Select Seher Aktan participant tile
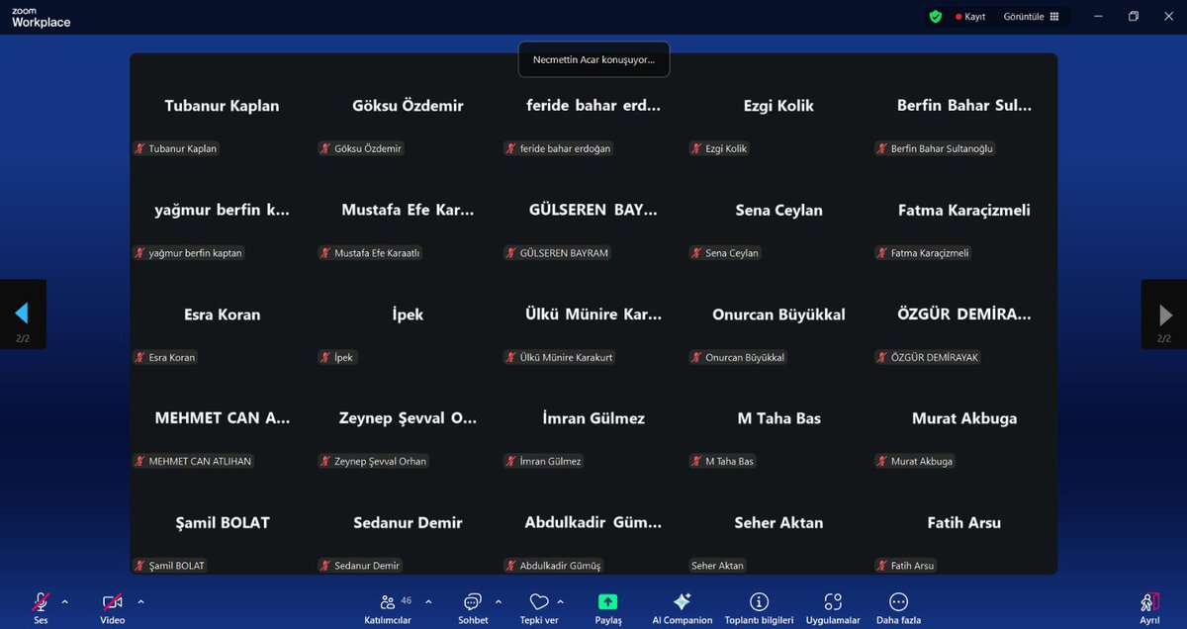The width and height of the screenshot is (1187, 629). click(778, 523)
